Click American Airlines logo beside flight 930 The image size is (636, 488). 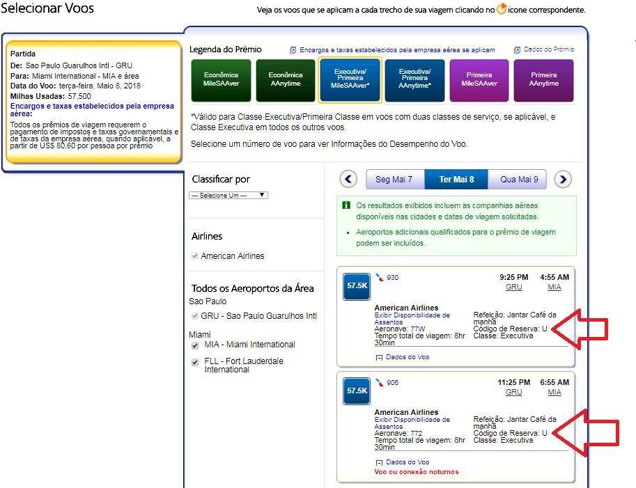(380, 278)
